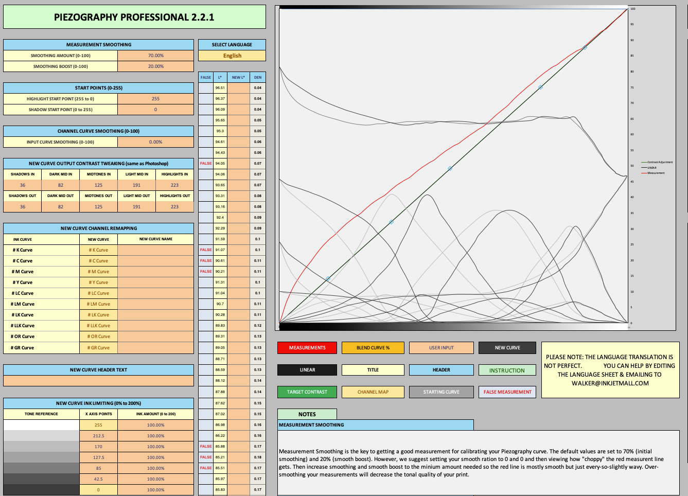Open new curve cell for LM Curve
Viewport: 688px width, 496px height.
[98, 304]
